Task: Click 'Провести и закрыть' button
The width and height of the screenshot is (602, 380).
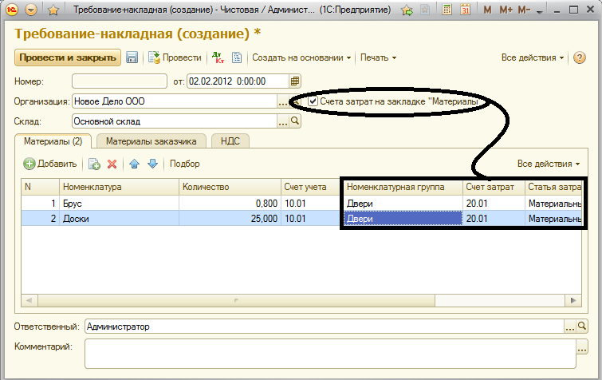Action: pos(68,57)
